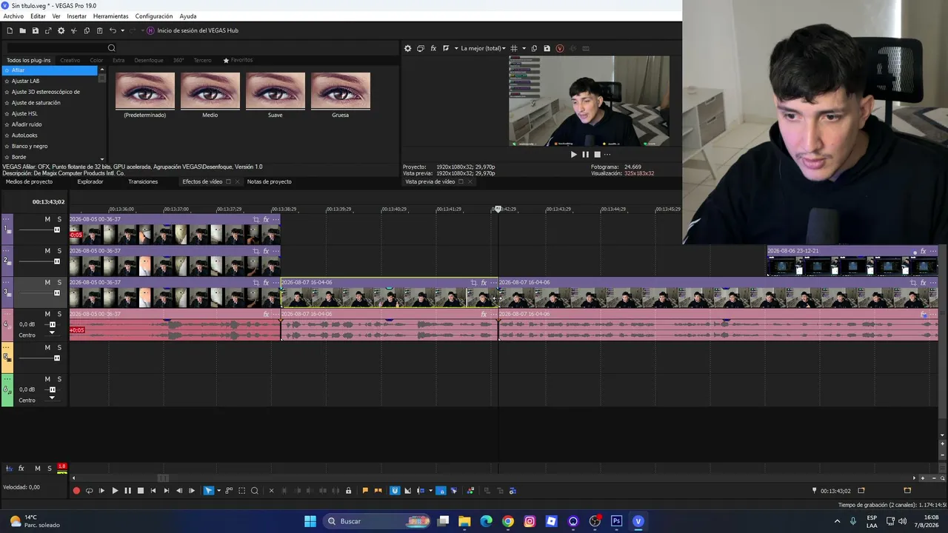Open the Editar menu

tap(38, 16)
